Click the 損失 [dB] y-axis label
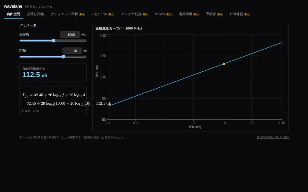 click(97, 71)
